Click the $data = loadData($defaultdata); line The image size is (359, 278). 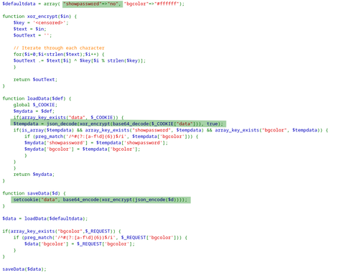tap(45, 218)
